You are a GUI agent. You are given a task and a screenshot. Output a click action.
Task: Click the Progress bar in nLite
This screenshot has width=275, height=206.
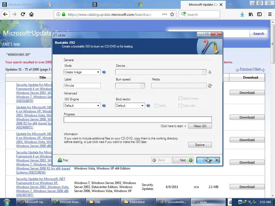coord(138,119)
